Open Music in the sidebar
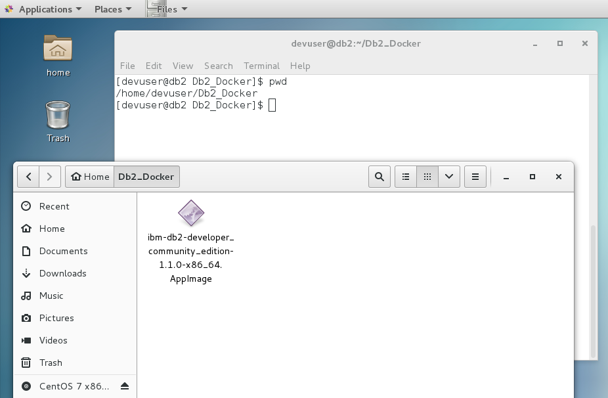608x398 pixels. [75, 296]
